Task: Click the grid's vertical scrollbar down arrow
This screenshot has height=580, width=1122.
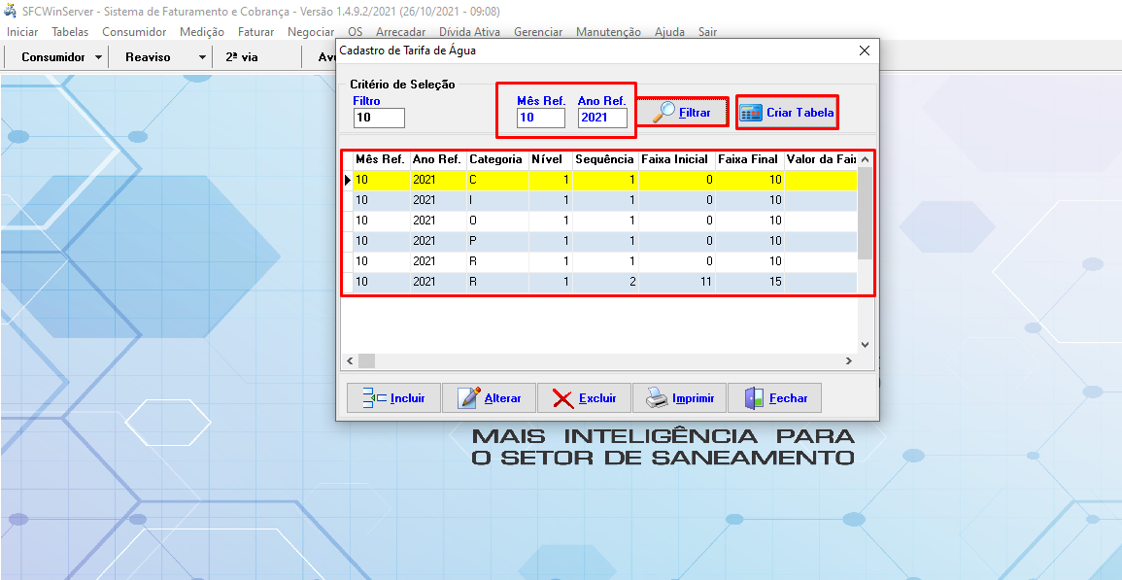Action: click(x=866, y=344)
